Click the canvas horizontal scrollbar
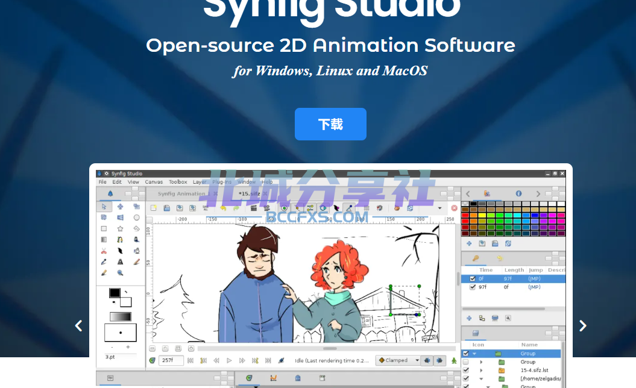Viewport: 636px width, 388px height. (x=327, y=348)
